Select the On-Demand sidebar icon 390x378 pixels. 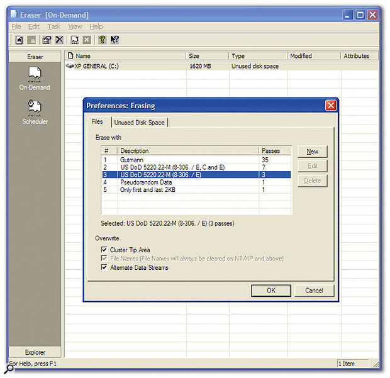point(35,79)
